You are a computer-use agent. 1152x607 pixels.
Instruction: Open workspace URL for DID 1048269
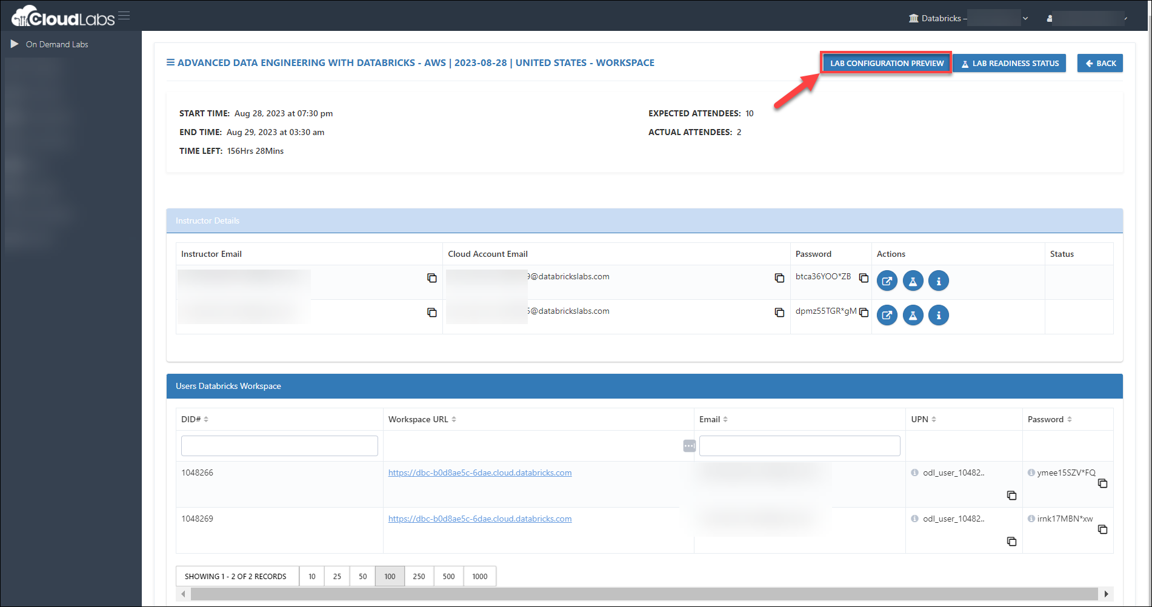[x=480, y=519]
